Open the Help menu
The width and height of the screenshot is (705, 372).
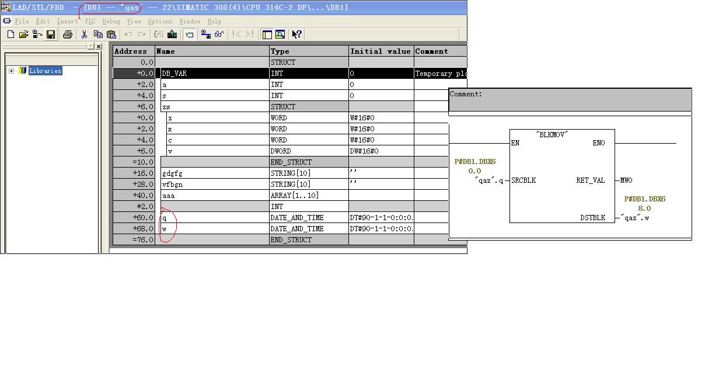(214, 21)
